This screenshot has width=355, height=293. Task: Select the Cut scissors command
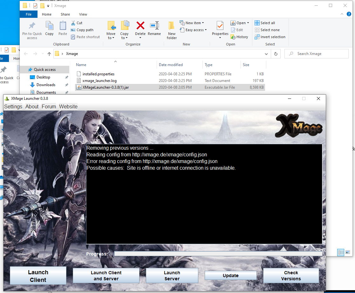coord(77,23)
